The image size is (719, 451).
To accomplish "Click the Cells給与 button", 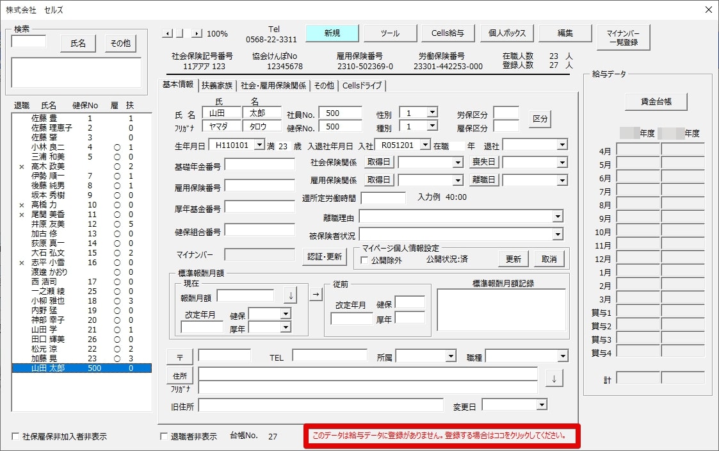I will click(448, 33).
